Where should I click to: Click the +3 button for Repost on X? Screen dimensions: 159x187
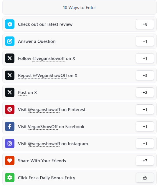145,75
